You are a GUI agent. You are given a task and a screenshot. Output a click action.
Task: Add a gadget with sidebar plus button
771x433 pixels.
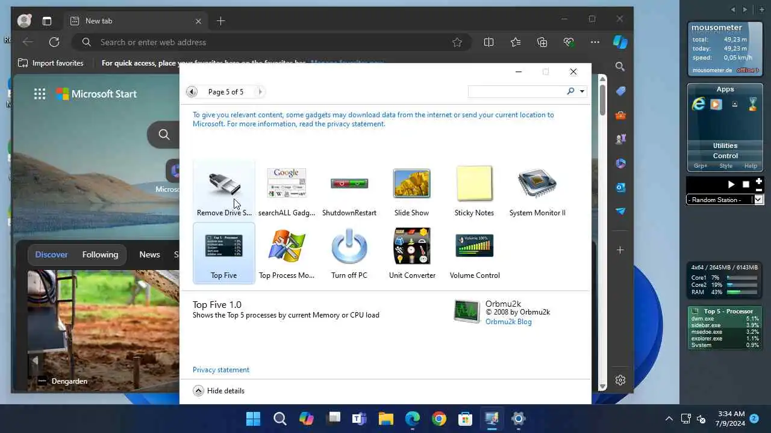click(762, 10)
